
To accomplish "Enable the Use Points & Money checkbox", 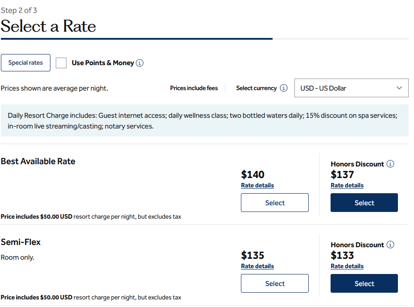I will (61, 63).
